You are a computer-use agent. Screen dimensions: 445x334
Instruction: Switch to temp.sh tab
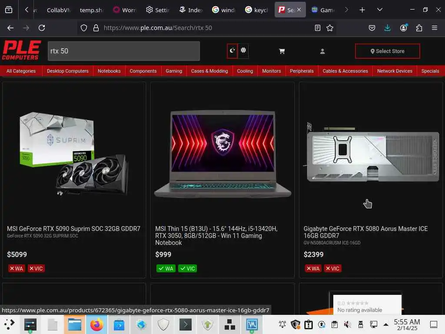coord(91,10)
